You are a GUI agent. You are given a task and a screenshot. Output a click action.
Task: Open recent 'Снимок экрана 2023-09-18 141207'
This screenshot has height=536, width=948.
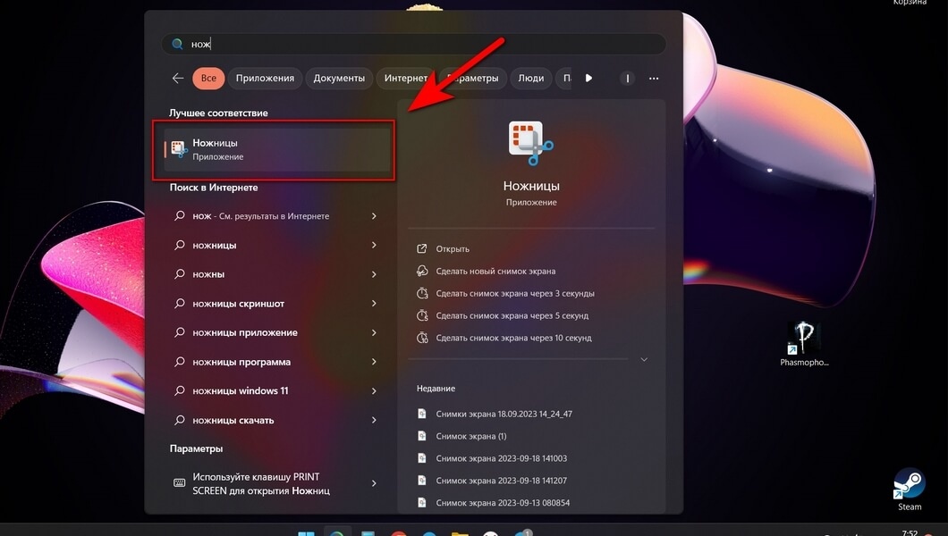pos(501,481)
